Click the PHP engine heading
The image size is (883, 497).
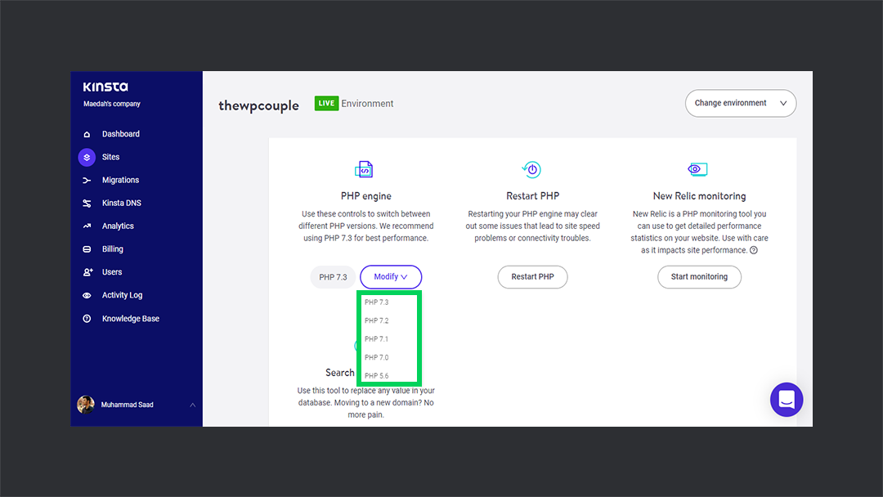tap(366, 196)
